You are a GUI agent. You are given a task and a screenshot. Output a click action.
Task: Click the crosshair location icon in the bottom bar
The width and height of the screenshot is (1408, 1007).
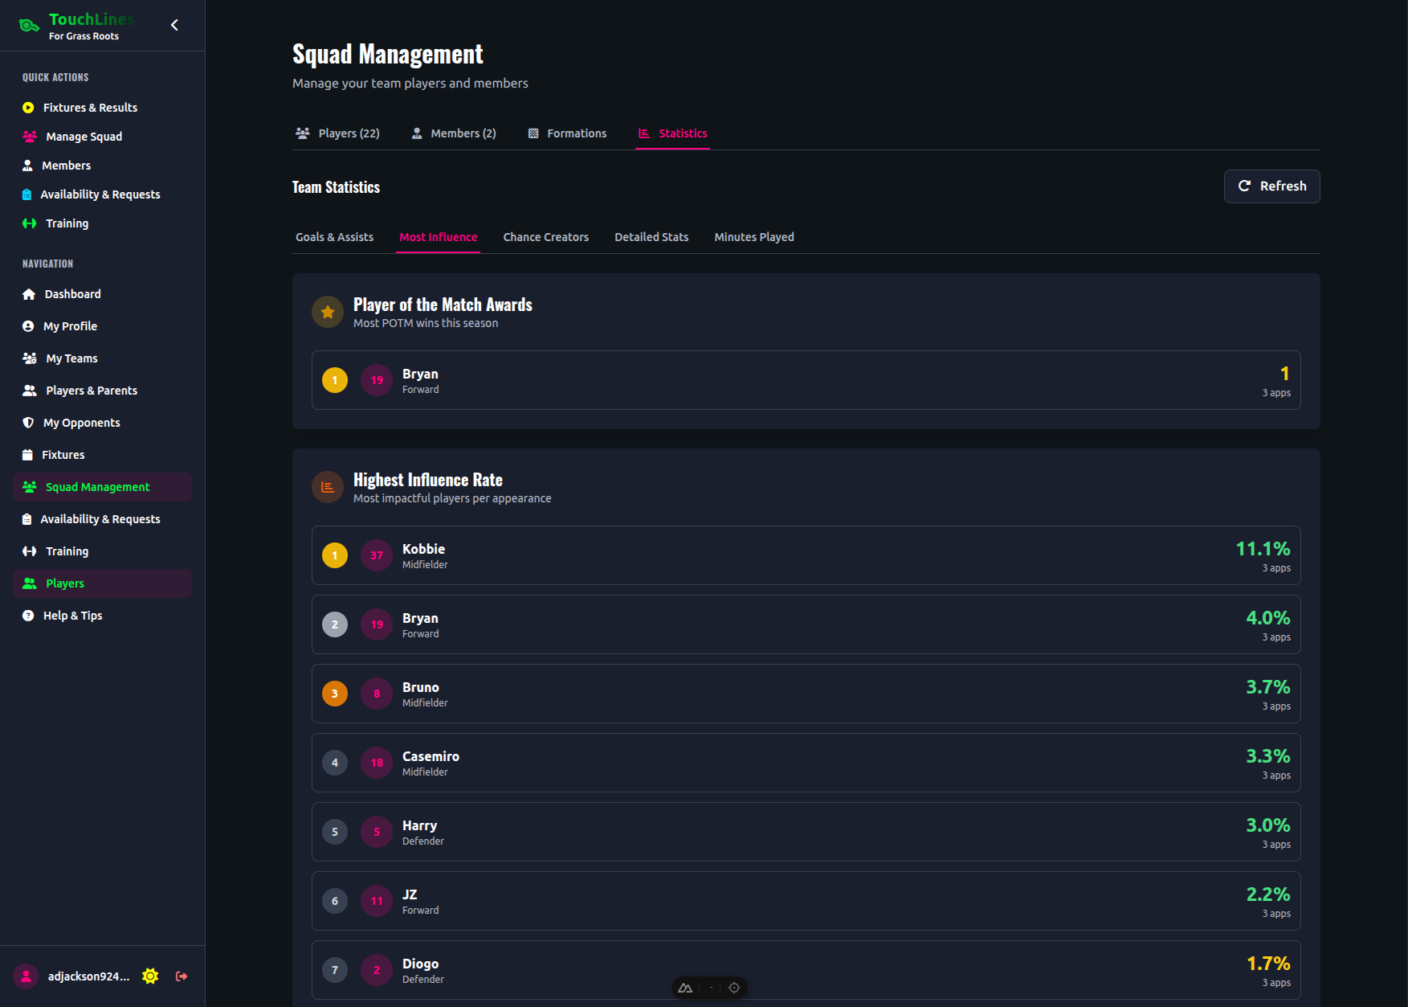[734, 987]
